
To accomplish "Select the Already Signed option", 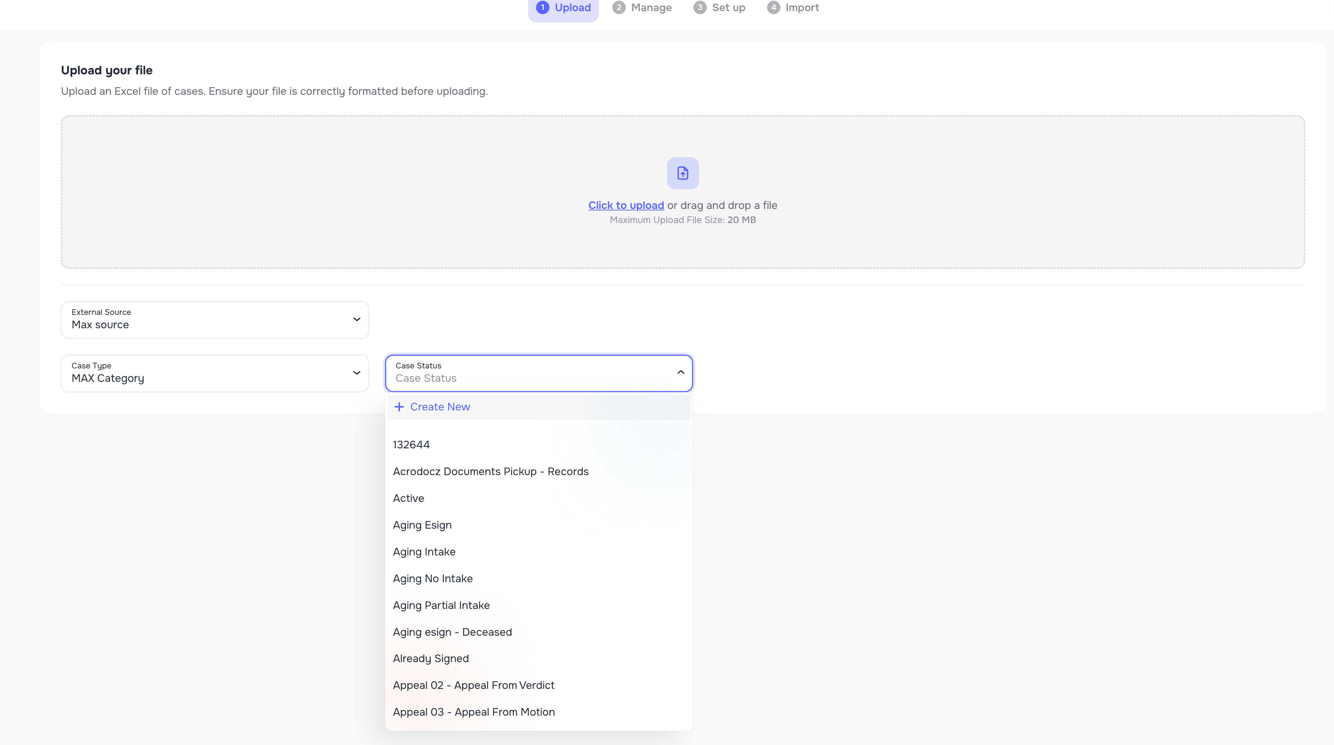I will (x=430, y=658).
